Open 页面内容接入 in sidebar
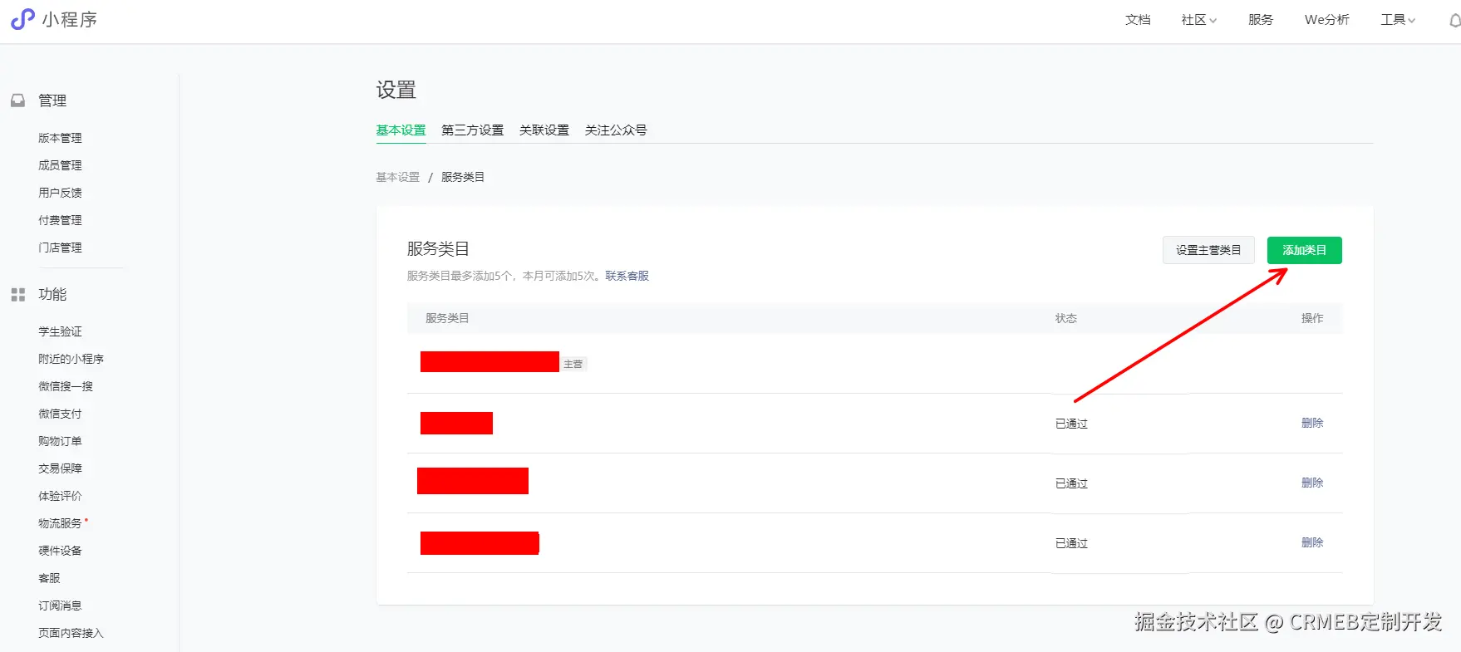The height and width of the screenshot is (652, 1461). (x=71, y=633)
